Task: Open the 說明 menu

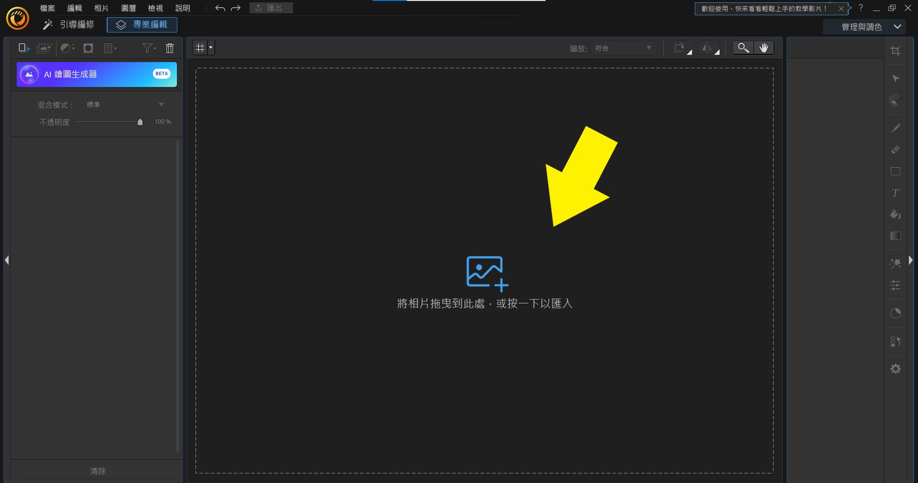Action: coord(183,8)
